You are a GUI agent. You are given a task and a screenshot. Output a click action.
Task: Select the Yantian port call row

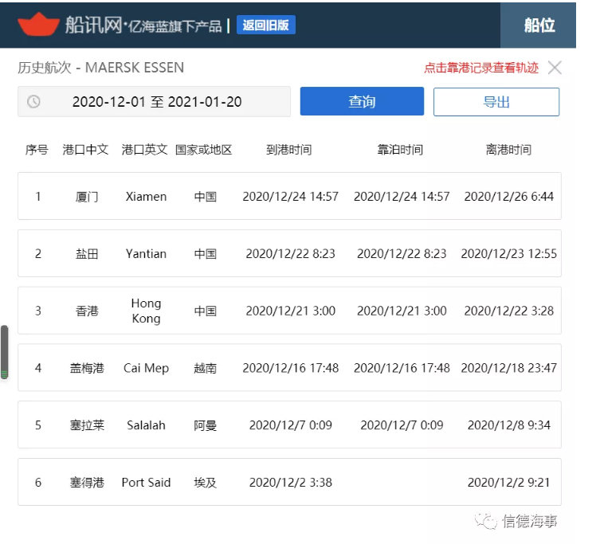[289, 253]
